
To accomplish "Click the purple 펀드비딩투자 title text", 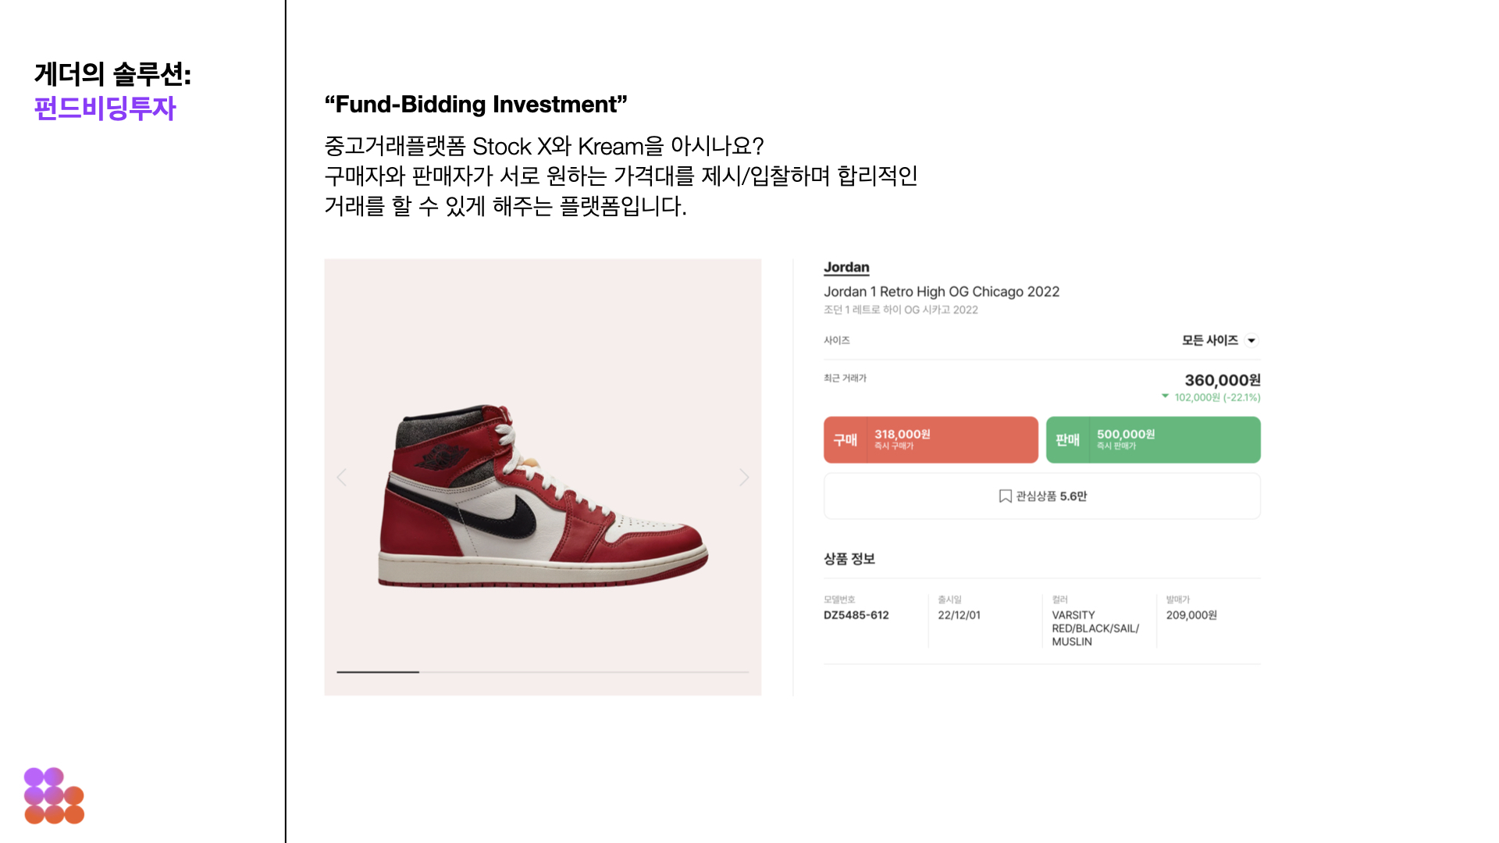I will [105, 108].
